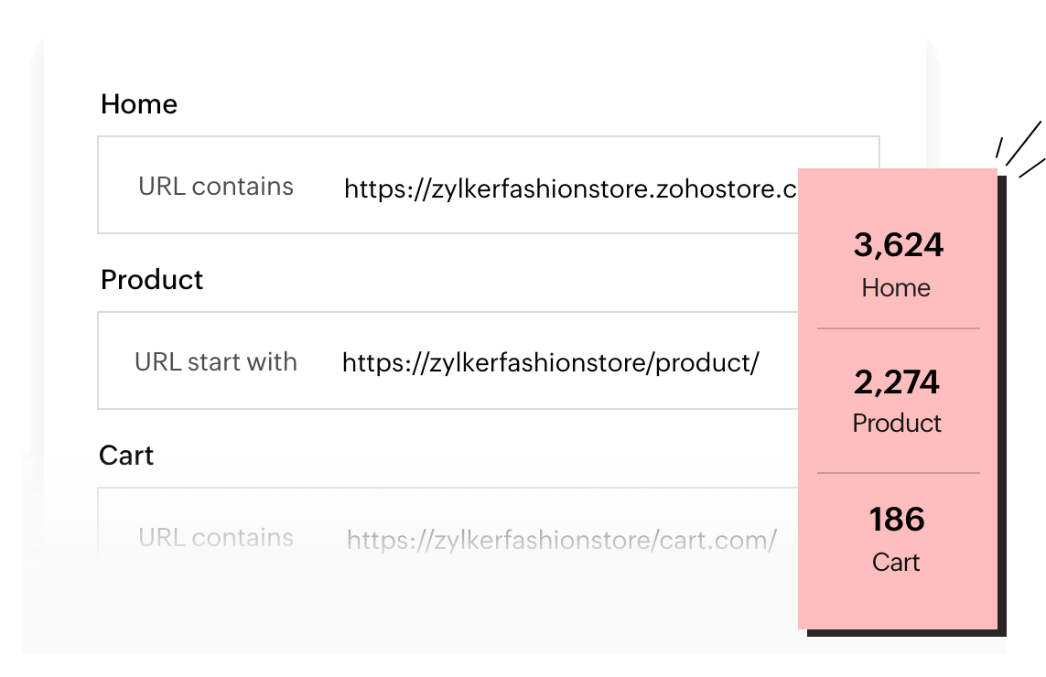This screenshot has width=1046, height=677.
Task: Click the Home section heading
Action: pyautogui.click(x=139, y=104)
